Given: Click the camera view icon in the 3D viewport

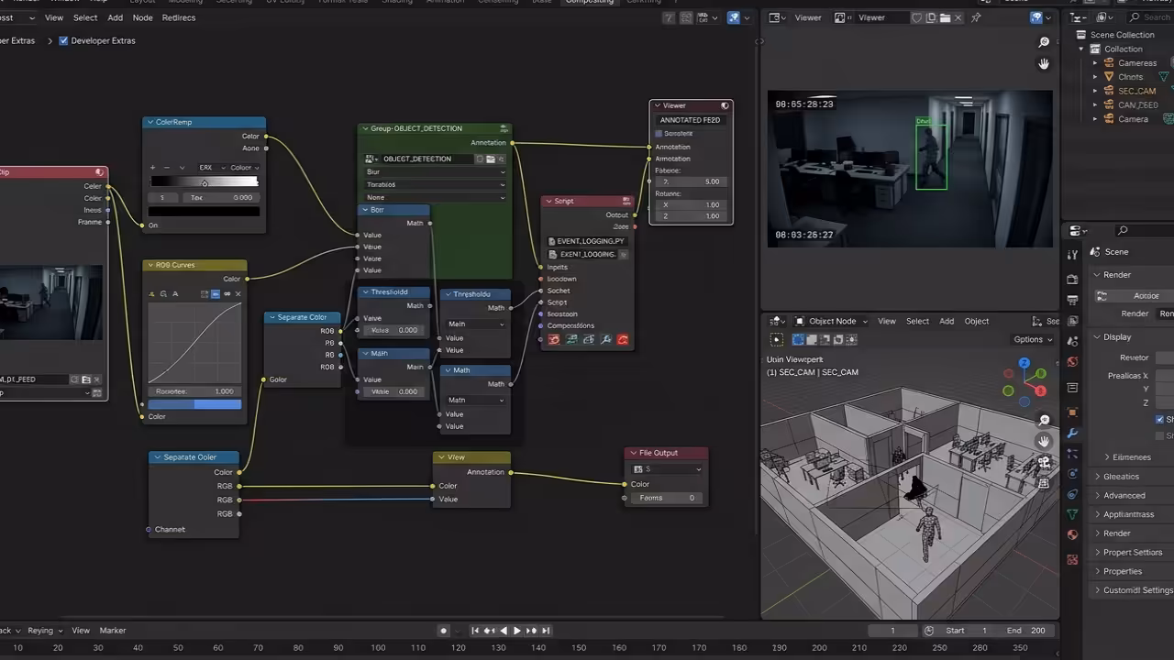Looking at the screenshot, I should [1044, 461].
